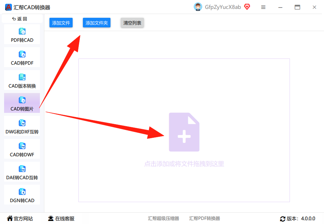Open CAD版本转换 in the sidebar
This screenshot has height=224, width=324.
pyautogui.click(x=22, y=80)
